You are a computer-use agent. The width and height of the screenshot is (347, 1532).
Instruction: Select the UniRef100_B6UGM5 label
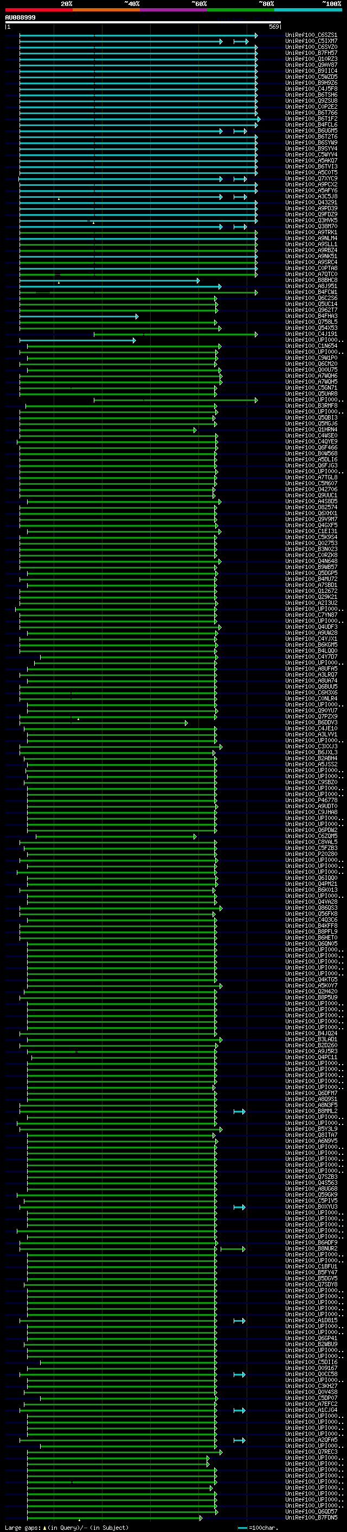tap(311, 131)
